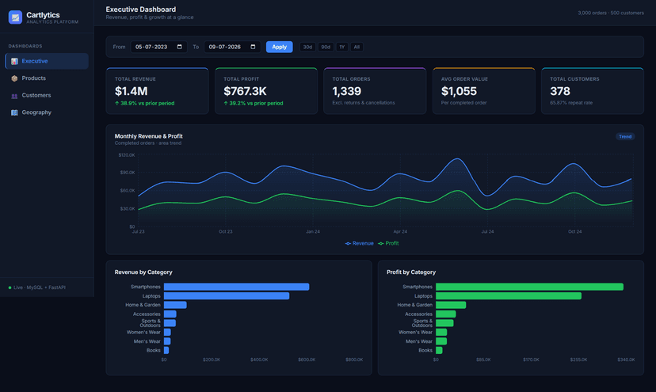Open the Products dashboard

[x=47, y=78]
